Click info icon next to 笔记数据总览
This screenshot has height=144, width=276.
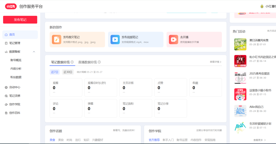click(x=72, y=62)
